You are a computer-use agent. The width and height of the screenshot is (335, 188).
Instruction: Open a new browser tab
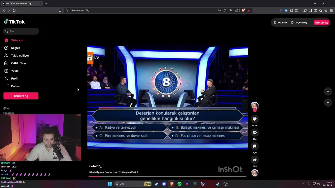pos(46,3)
